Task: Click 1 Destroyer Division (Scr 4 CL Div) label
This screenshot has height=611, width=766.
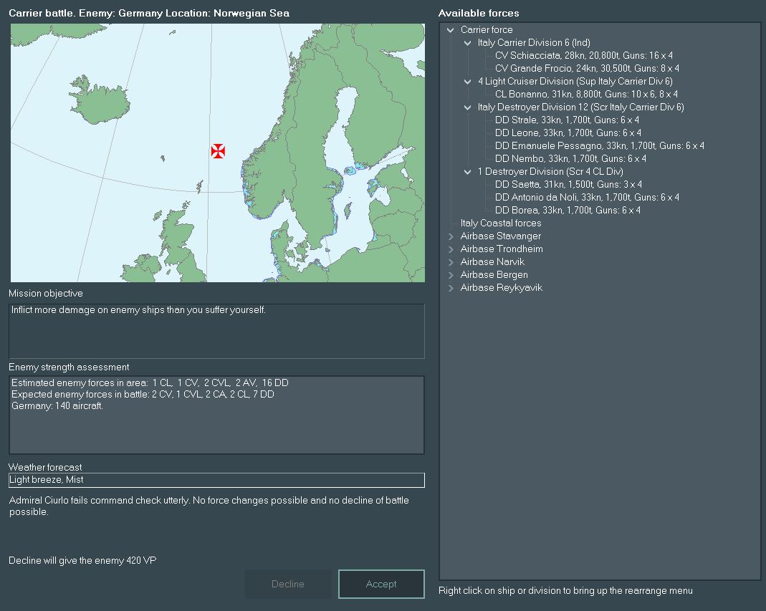Action: point(550,172)
